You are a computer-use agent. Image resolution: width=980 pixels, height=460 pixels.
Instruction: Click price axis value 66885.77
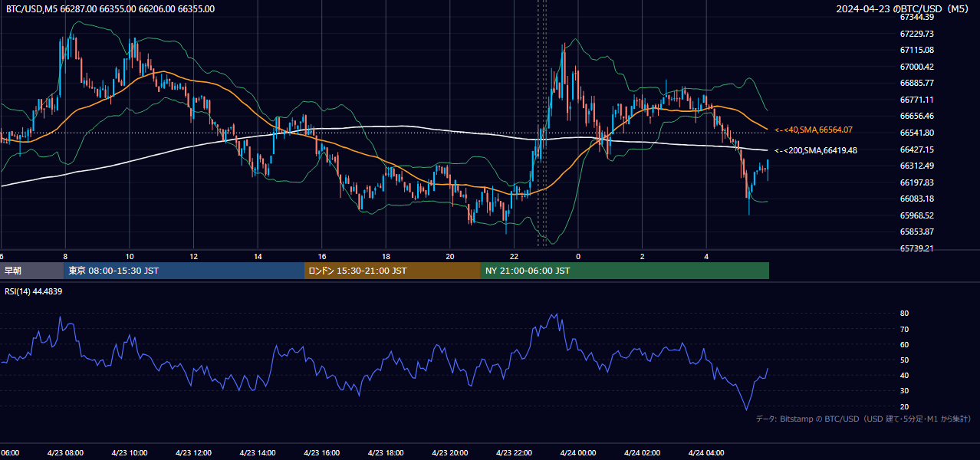pos(917,83)
